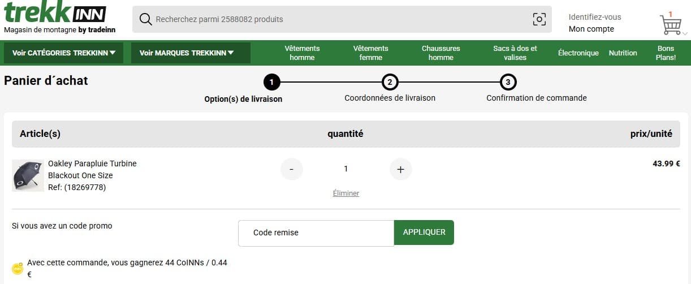The image size is (691, 284).
Task: Open Vêtements homme menu
Action: [302, 53]
